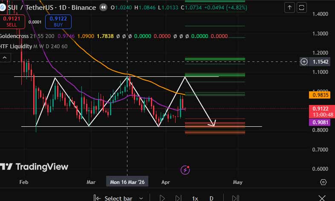Click the TradingView logo
This screenshot has height=201, width=335.
click(34, 167)
